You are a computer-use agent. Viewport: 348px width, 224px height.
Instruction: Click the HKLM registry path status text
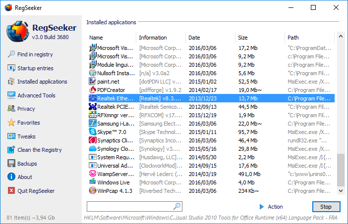pos(210,218)
